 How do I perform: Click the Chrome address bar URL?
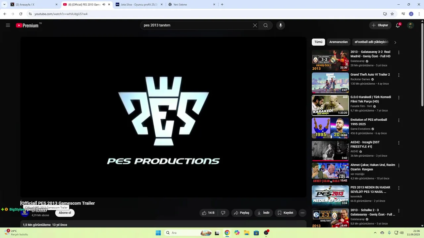click(x=61, y=14)
